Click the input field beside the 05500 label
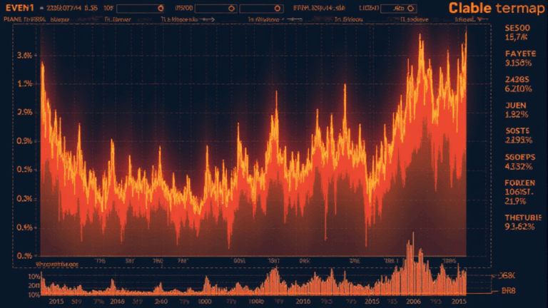548x308 pixels. (215, 8)
